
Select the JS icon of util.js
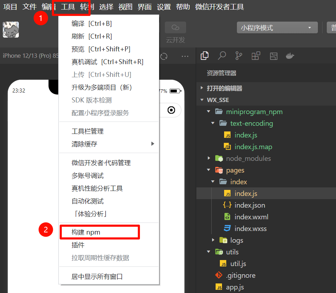pos(223,264)
